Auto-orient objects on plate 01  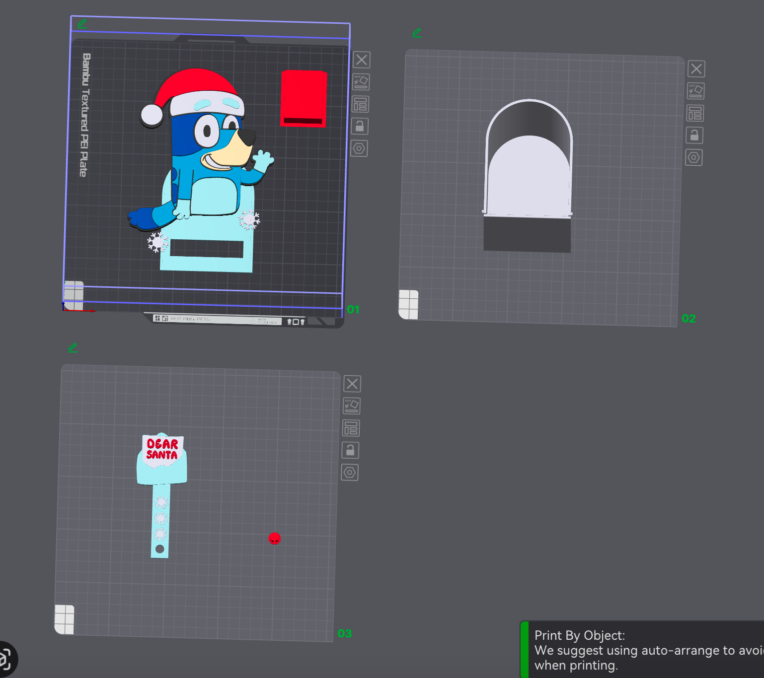pyautogui.click(x=361, y=82)
